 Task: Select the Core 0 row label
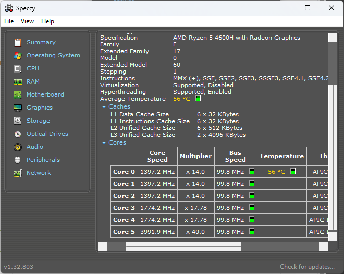124,172
